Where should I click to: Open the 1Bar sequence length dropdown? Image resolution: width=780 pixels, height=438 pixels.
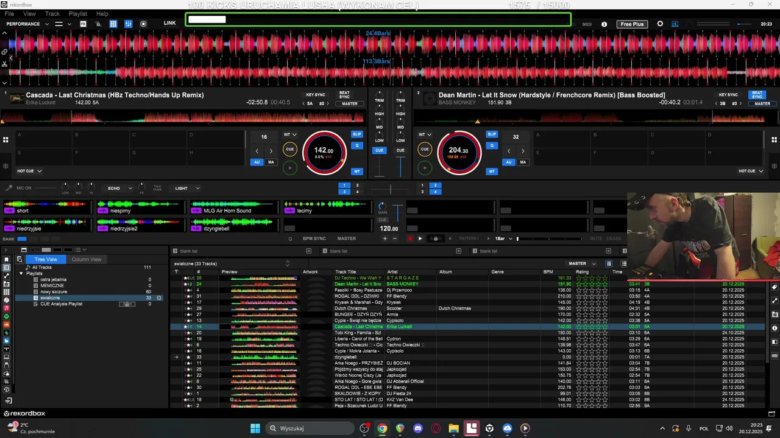503,238
